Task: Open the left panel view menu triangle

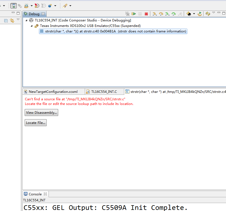Action: 18,19
